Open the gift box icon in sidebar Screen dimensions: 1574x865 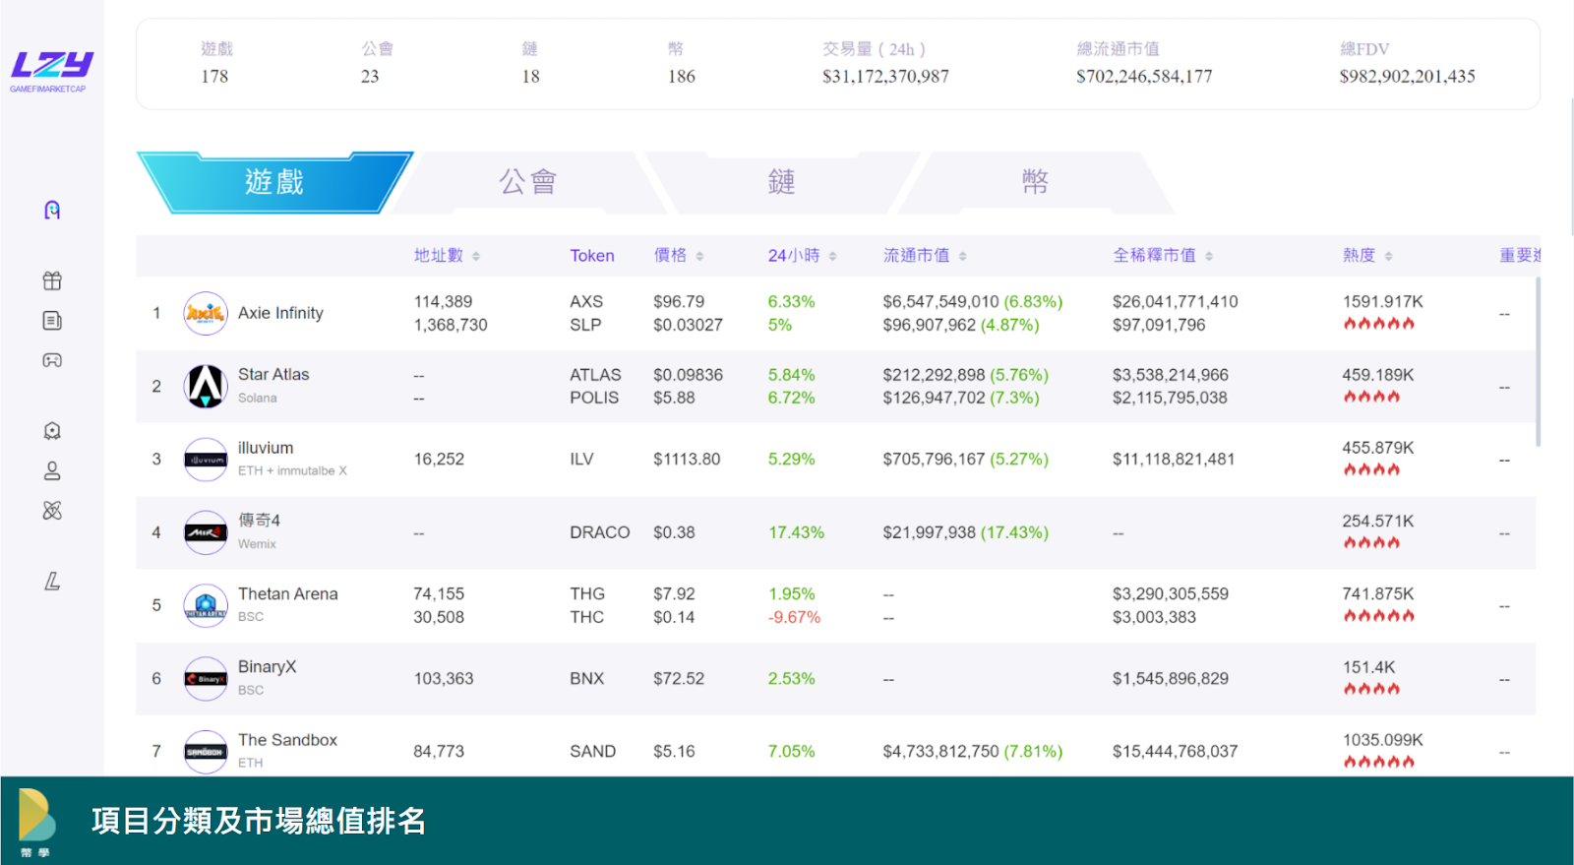click(52, 281)
